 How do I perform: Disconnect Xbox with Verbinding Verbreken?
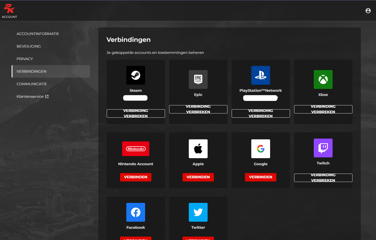tap(323, 109)
